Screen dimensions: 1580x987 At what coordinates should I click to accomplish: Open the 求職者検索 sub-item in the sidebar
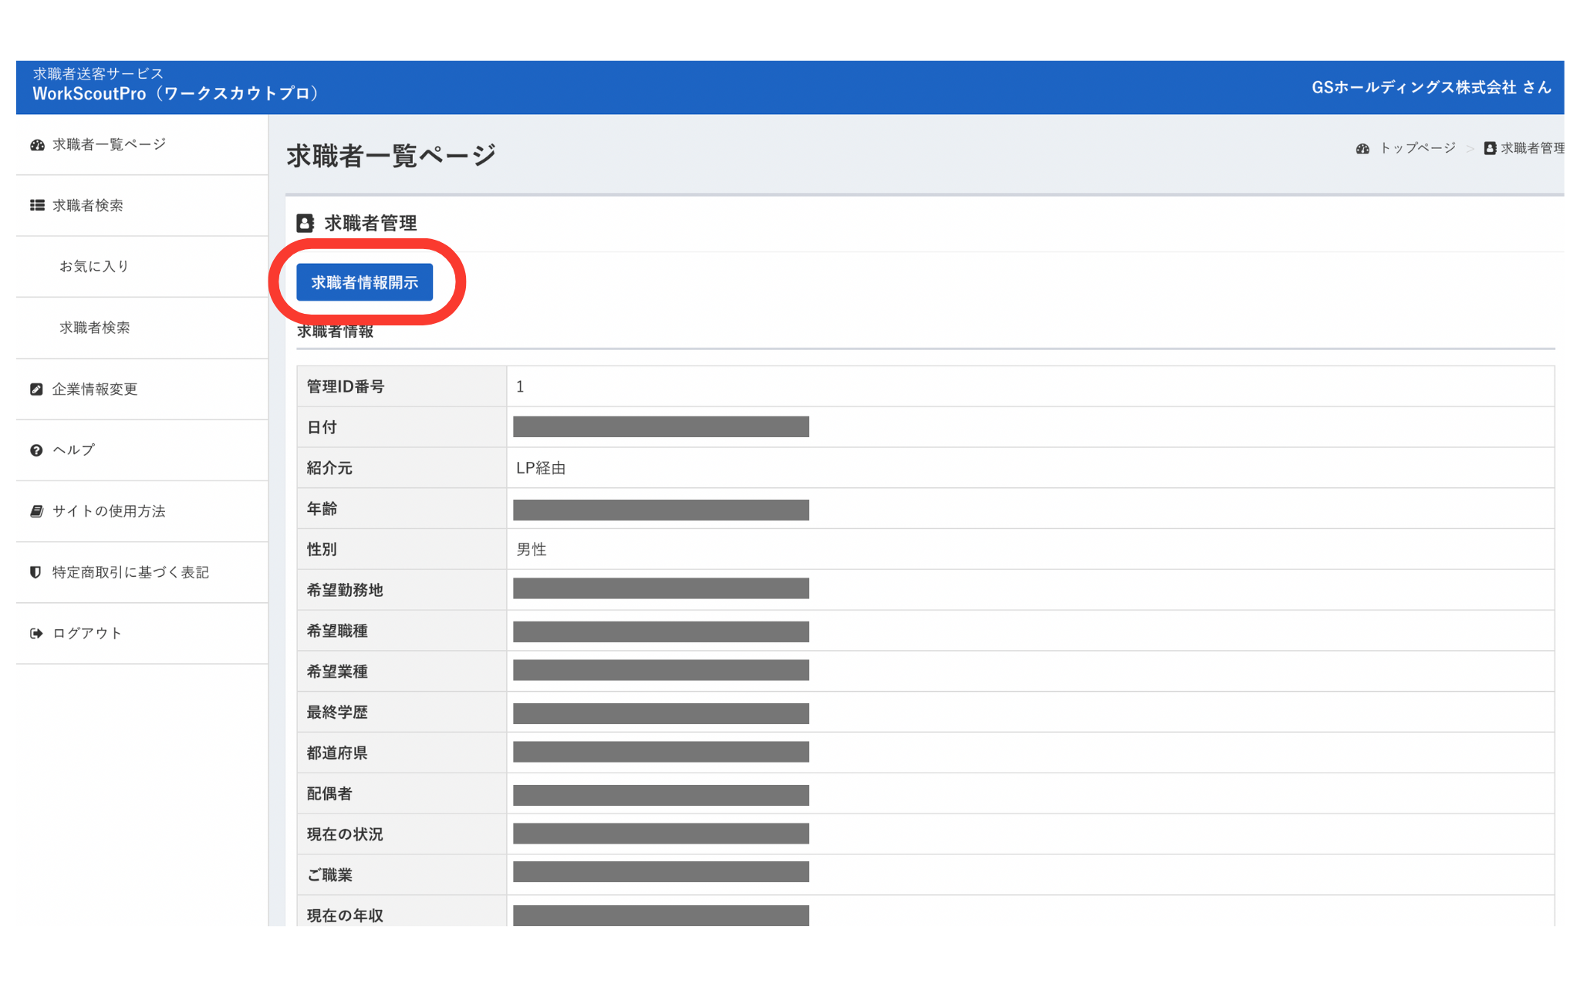(95, 328)
